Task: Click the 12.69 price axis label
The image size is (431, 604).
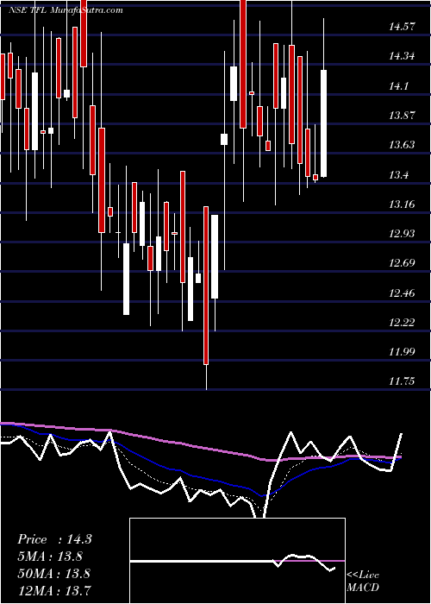Action: [x=402, y=263]
